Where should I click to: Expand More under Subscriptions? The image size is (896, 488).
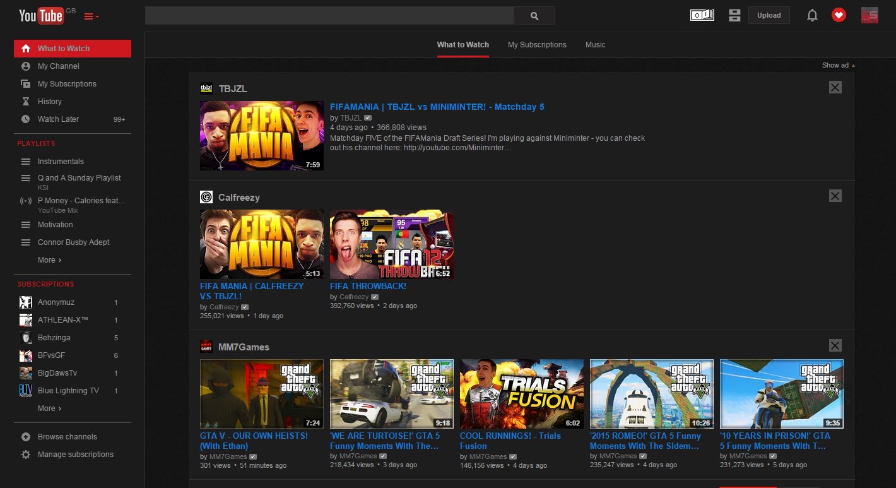pos(49,408)
